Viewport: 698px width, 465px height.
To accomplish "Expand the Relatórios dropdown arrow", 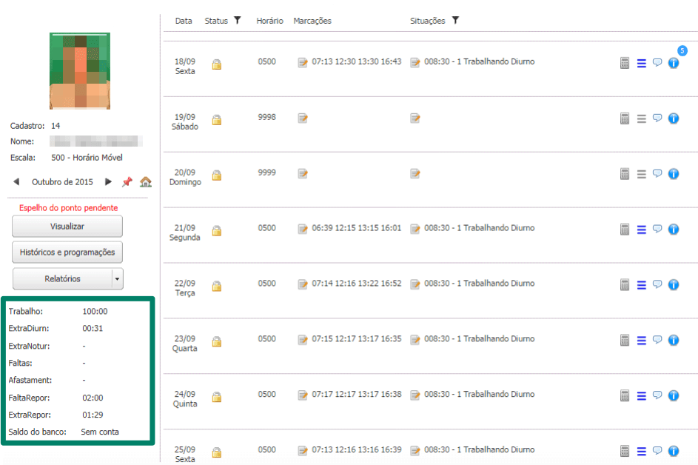I will [x=117, y=279].
